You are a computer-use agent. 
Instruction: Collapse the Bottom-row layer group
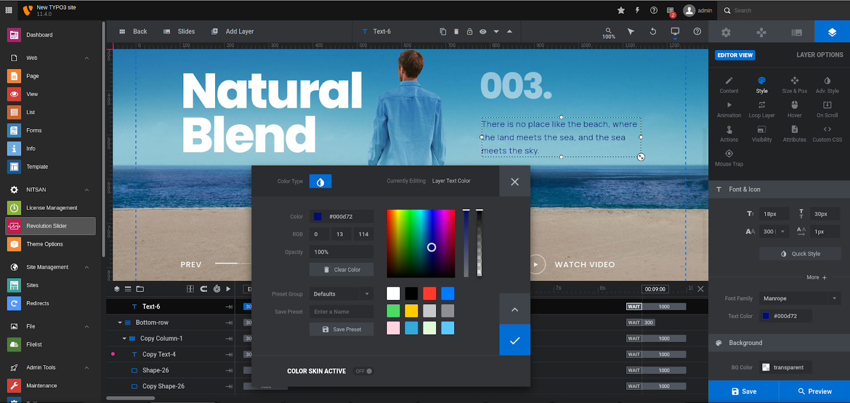120,322
